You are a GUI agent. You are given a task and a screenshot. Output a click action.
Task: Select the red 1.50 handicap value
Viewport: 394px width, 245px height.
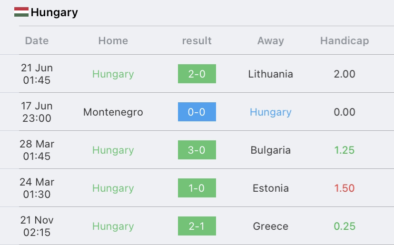pyautogui.click(x=345, y=188)
